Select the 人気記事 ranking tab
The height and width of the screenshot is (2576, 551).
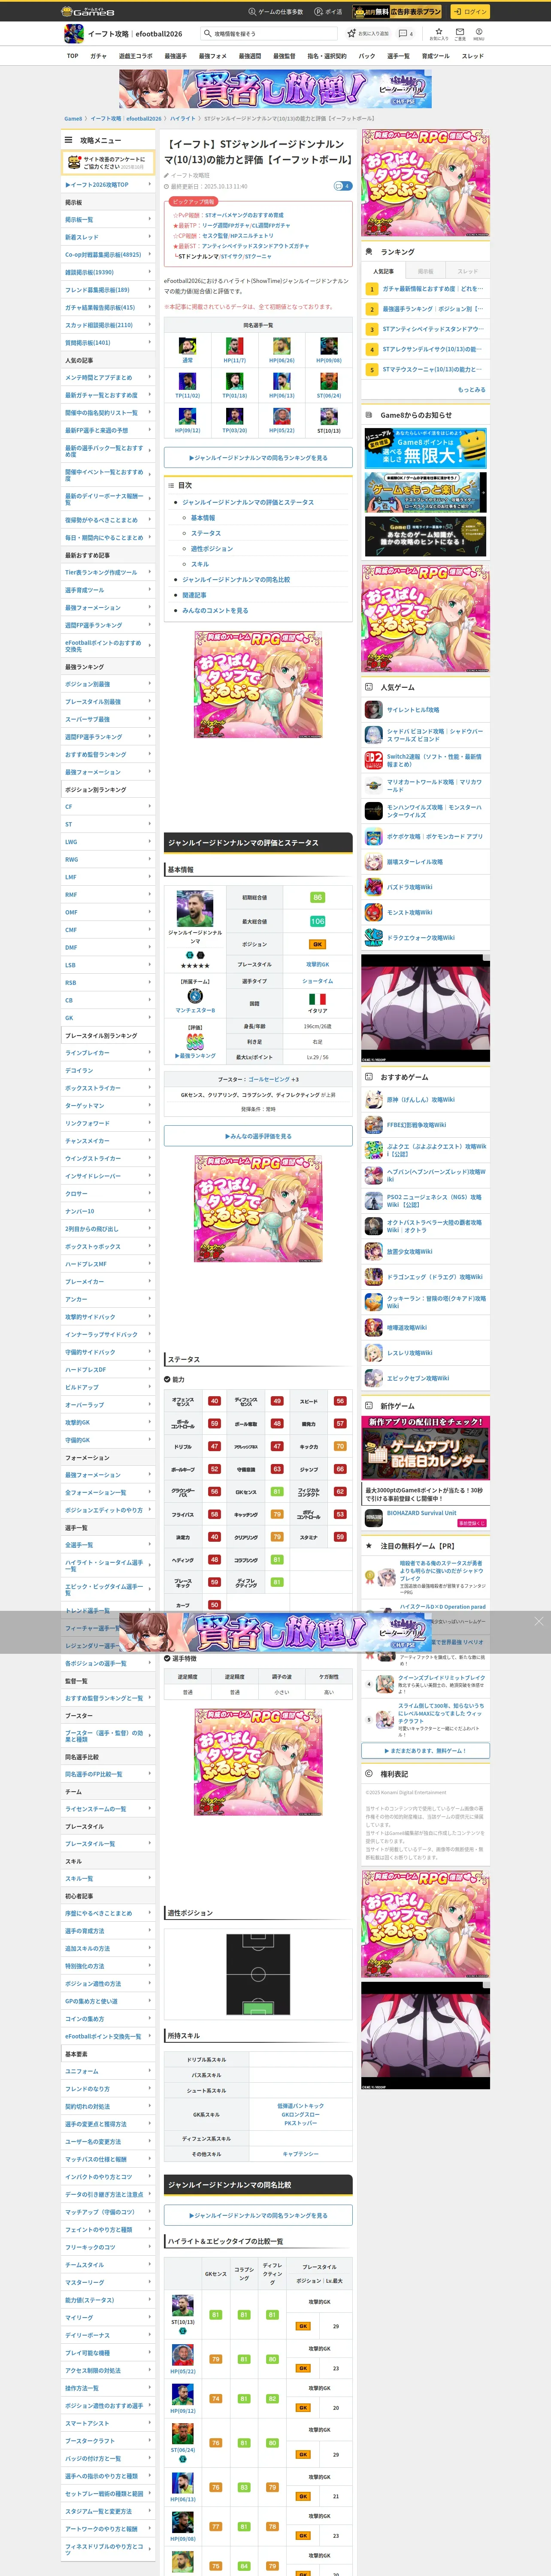[384, 271]
